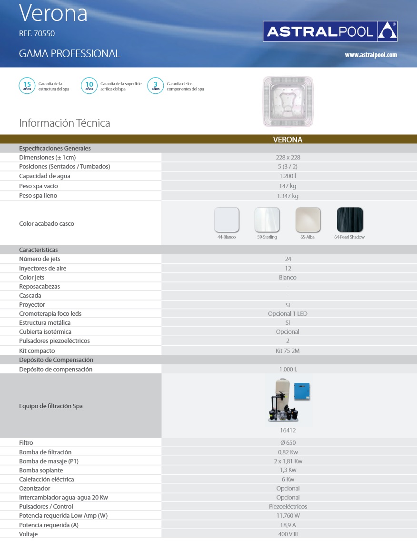
Task: Select the 59-Sterling color swatch
Action: [267, 220]
